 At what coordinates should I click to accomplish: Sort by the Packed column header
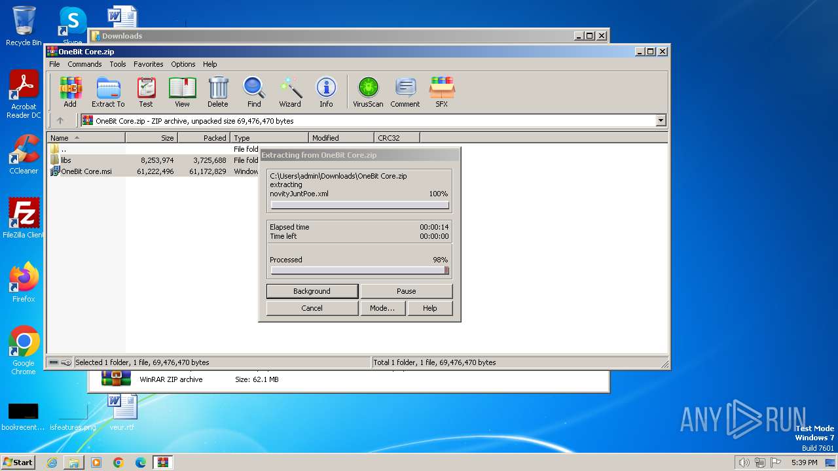tap(204, 138)
